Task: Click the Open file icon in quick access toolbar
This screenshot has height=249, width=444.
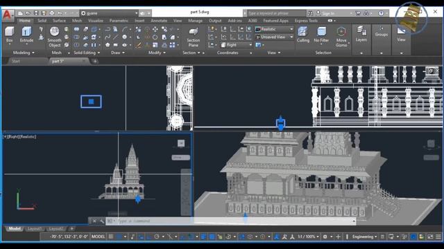Action: click(28, 13)
